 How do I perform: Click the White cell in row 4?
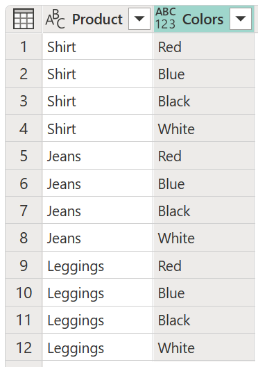pyautogui.click(x=204, y=129)
